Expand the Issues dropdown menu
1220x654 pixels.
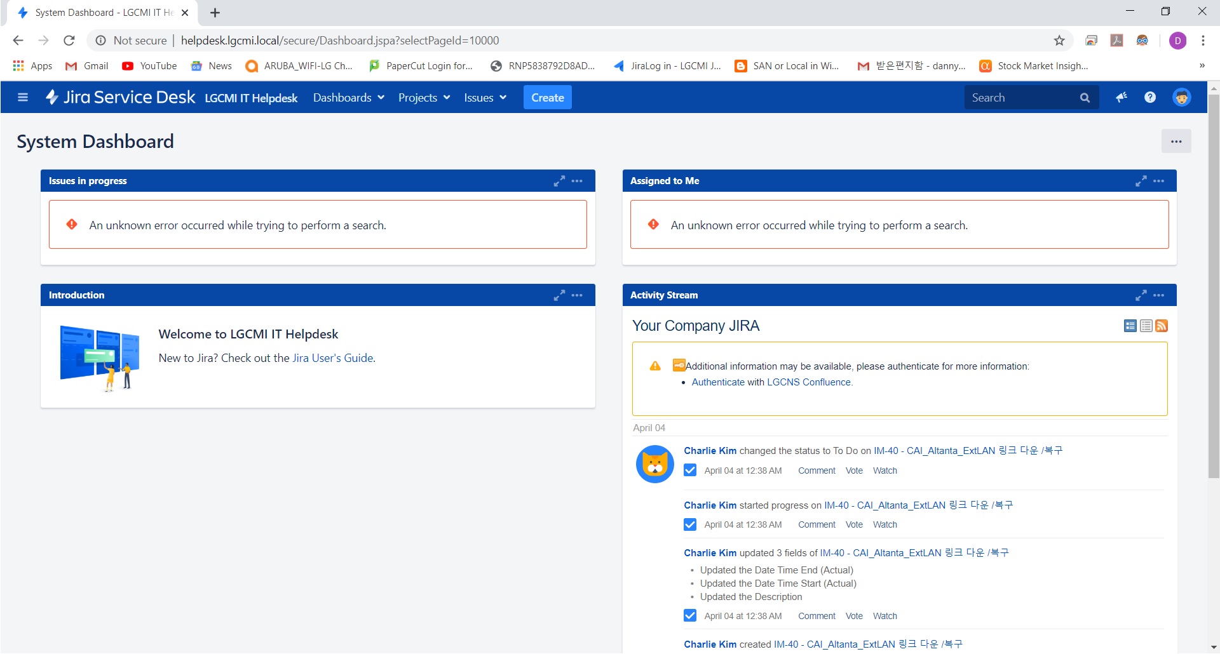coord(485,98)
